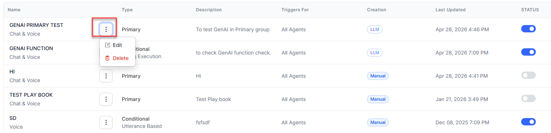Open the TEST PLAY BOOK name link

[31, 95]
